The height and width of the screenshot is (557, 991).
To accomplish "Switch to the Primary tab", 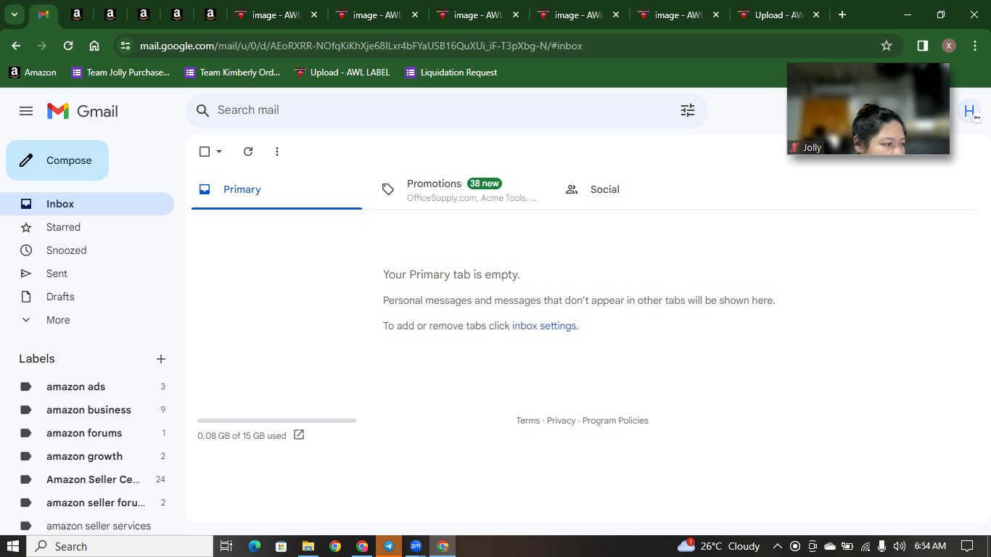I will 276,189.
